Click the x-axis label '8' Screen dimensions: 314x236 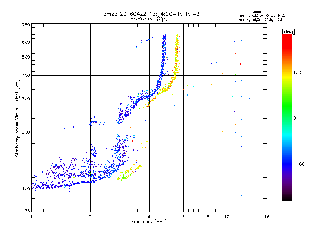(208, 217)
